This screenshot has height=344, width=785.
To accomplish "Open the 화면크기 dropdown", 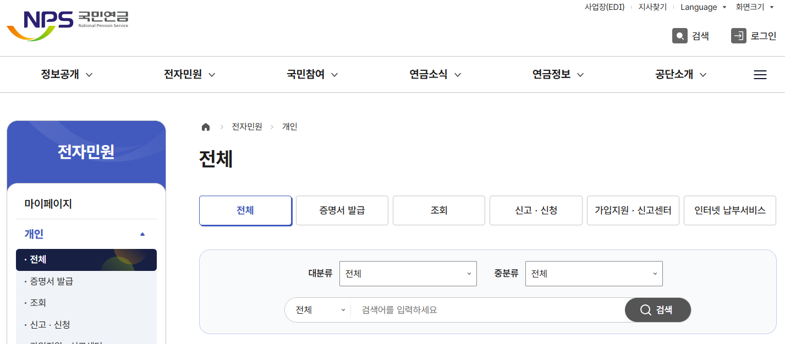I will coord(755,7).
